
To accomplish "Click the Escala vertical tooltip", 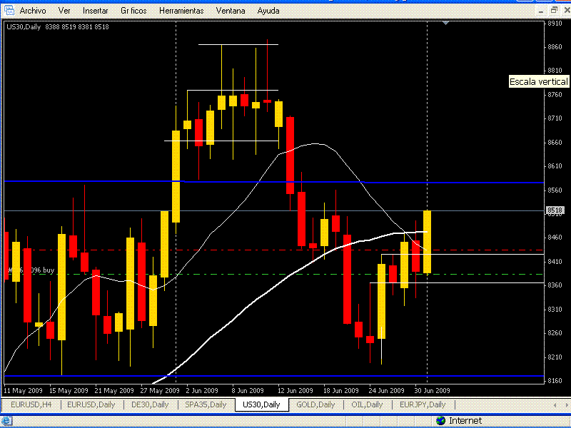I will click(x=539, y=82).
